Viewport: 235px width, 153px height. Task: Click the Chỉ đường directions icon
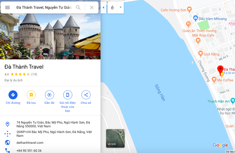click(x=13, y=95)
